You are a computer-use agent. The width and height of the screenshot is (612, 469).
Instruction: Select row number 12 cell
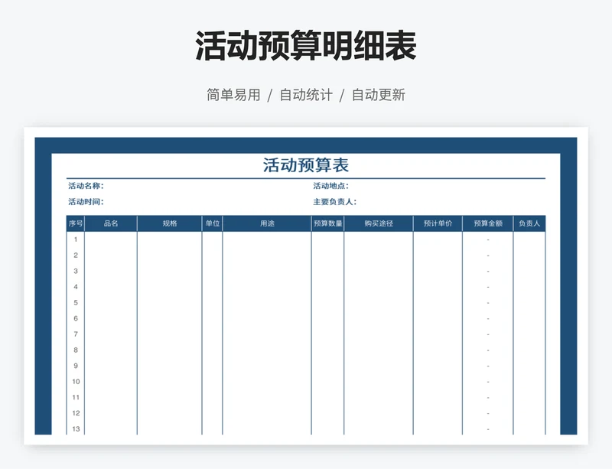76,413
